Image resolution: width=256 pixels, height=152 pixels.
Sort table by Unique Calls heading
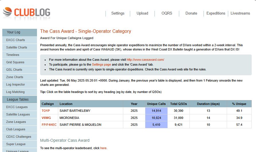coord(156,104)
